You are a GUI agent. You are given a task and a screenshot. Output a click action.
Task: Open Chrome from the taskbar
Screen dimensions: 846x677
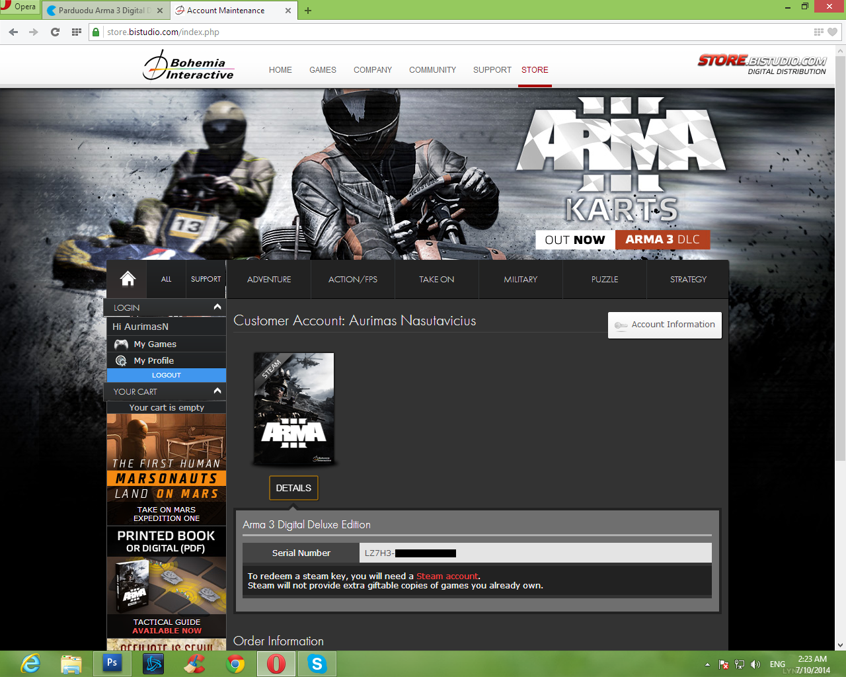[235, 663]
